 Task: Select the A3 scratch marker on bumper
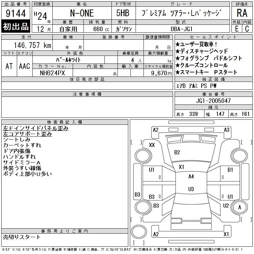226,130
